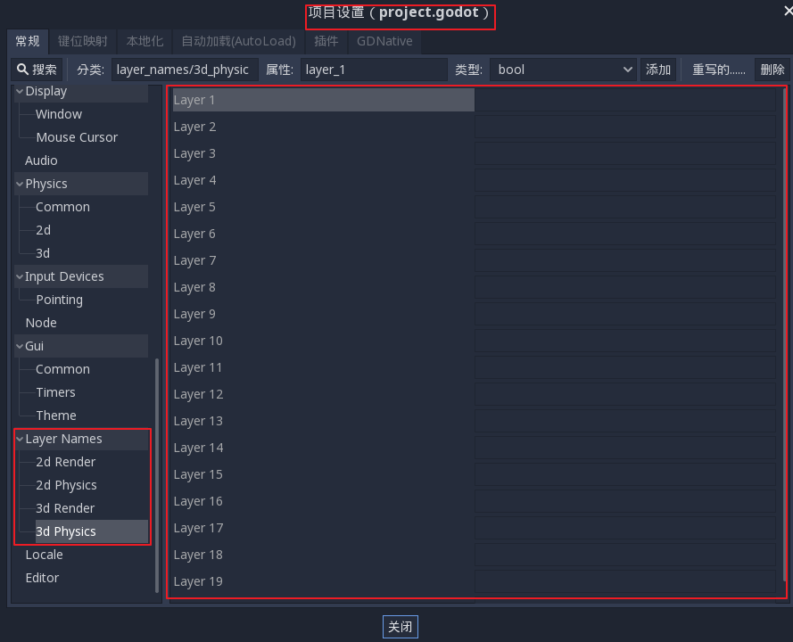Click the 重写的...... button
The height and width of the screenshot is (642, 793).
719,70
